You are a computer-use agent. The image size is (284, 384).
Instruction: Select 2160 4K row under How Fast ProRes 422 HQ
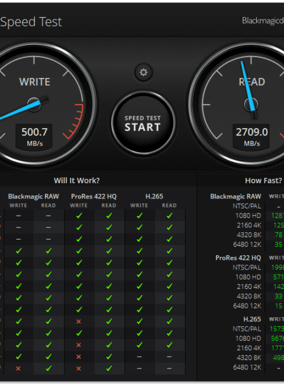tap(249, 287)
